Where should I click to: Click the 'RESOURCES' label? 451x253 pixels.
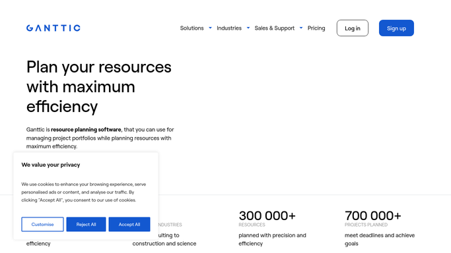tap(252, 225)
